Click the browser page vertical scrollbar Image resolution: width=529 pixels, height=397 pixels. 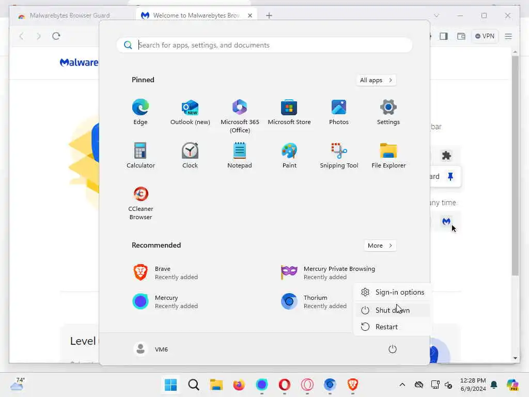pyautogui.click(x=515, y=165)
